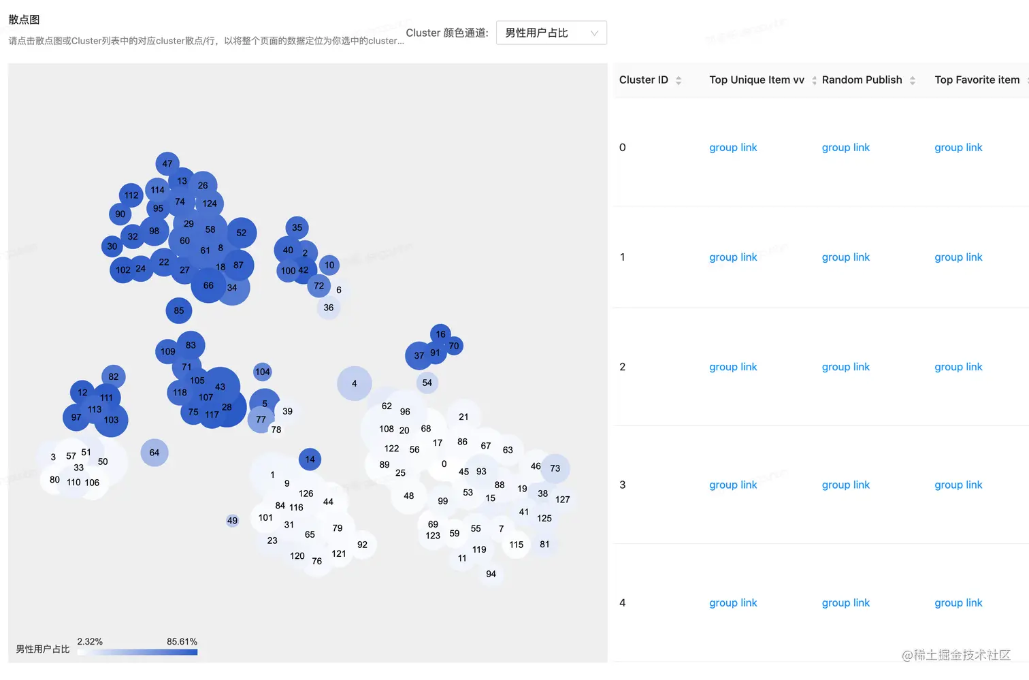Open Random Publish group link for cluster 2
Screen dimensions: 1029x680
[846, 367]
